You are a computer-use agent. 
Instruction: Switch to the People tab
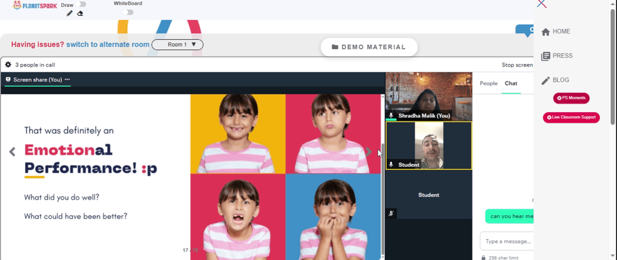tap(489, 83)
